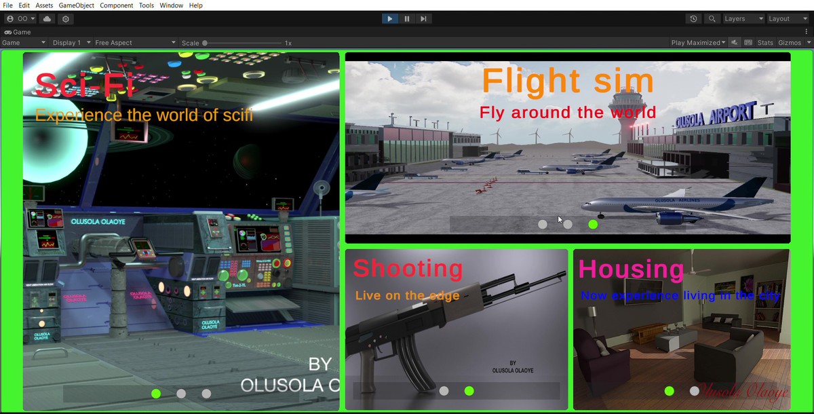Click the 'Live on the edge' subtitle
This screenshot has height=414, width=814.
click(407, 295)
